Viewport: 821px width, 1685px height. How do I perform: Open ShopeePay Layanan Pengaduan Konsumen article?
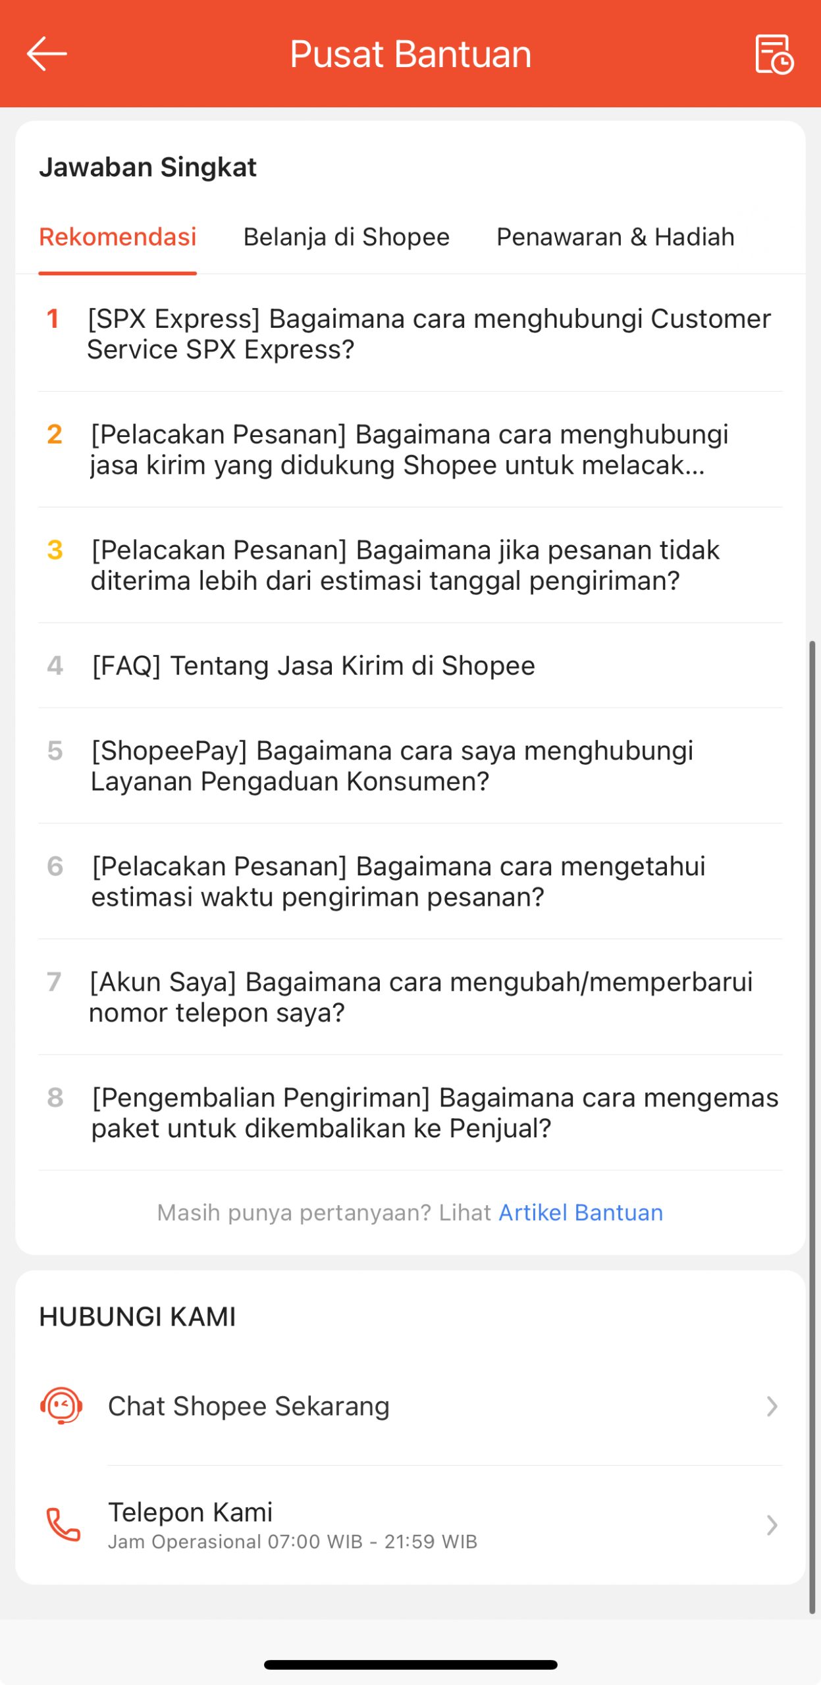point(392,765)
